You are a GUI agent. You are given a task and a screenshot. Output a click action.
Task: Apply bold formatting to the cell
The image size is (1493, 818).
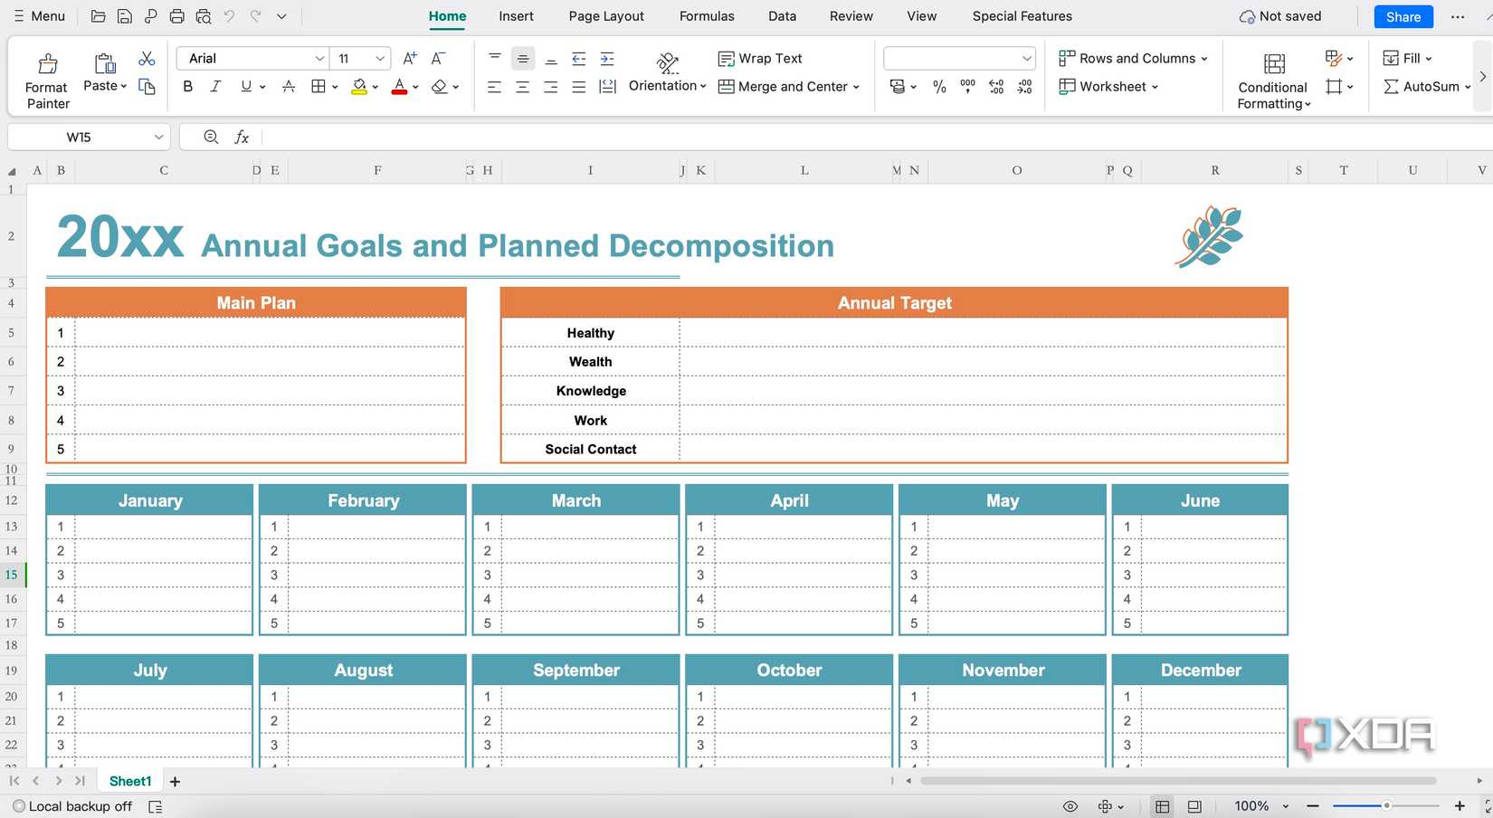click(x=187, y=87)
